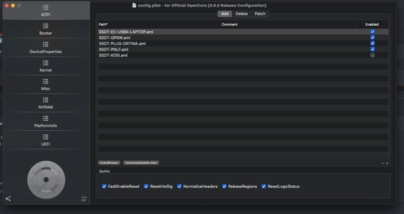Screen dimensions: 404x214
Task: Click the config.plist document icon in title
Action: [x=134, y=5]
